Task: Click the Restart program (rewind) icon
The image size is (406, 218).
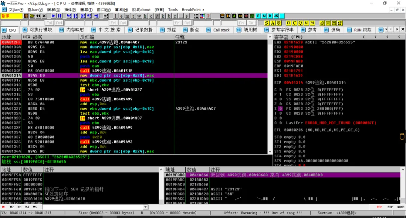Action: pos(38,16)
